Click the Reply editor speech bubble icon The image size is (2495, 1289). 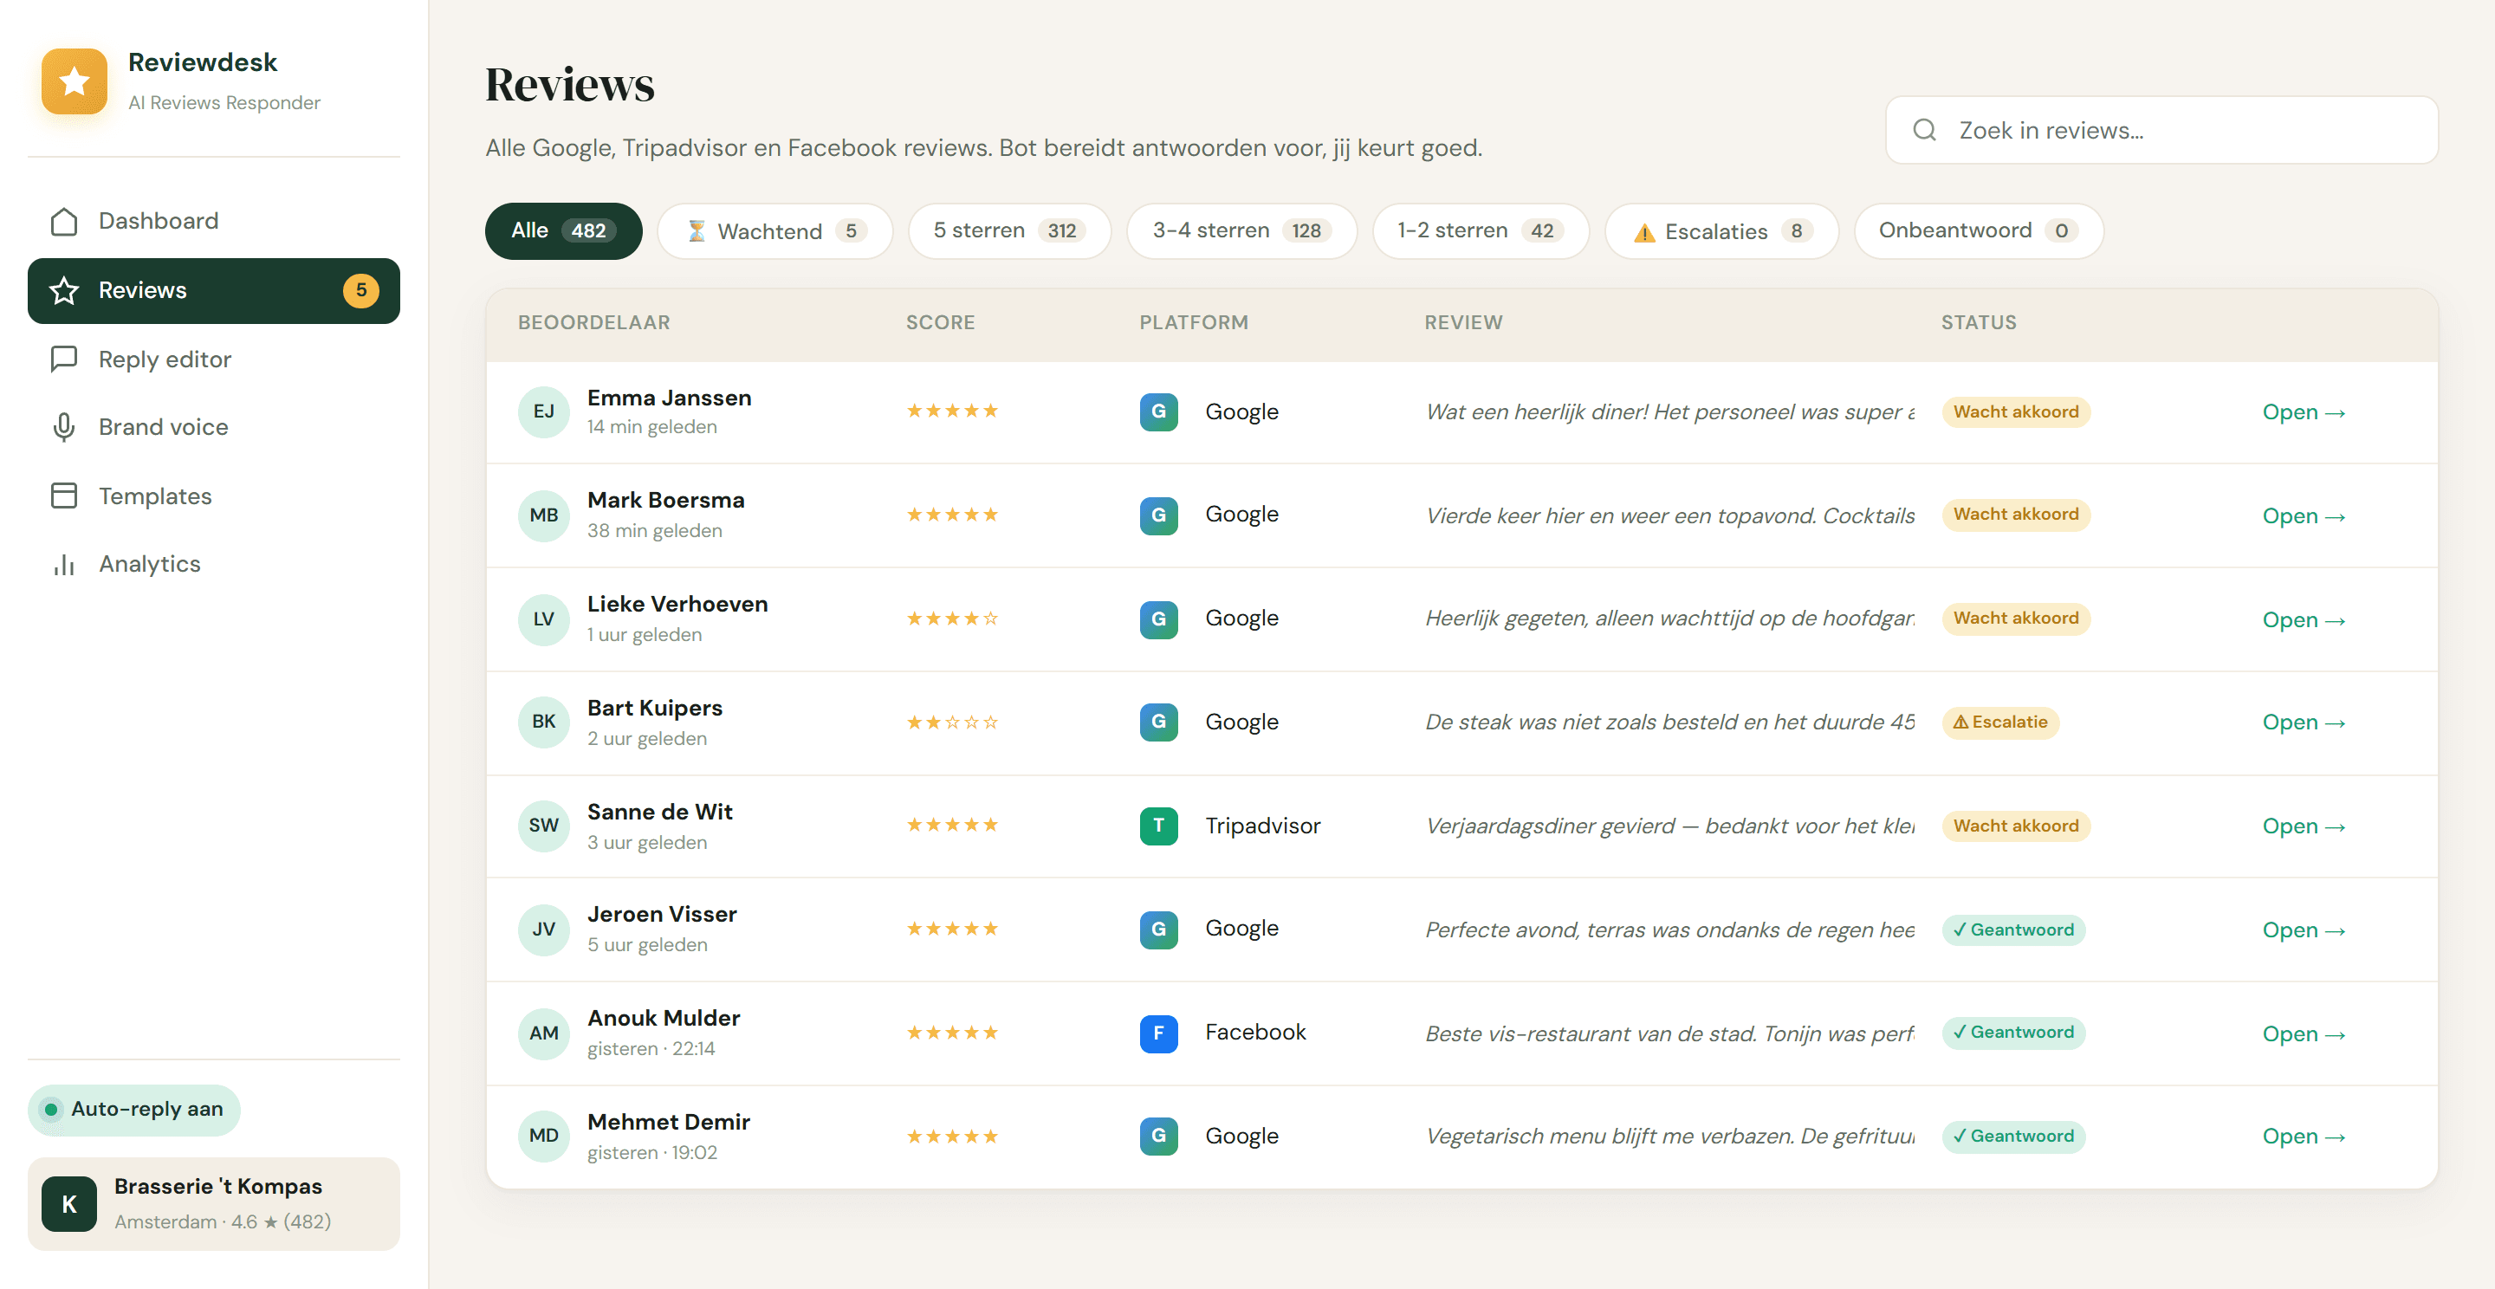coord(64,359)
